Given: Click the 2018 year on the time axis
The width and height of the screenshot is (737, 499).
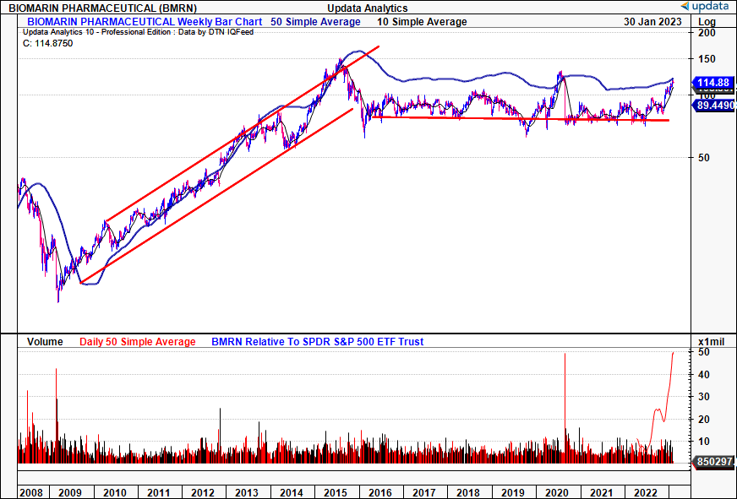Looking at the screenshot, I should pos(468,493).
